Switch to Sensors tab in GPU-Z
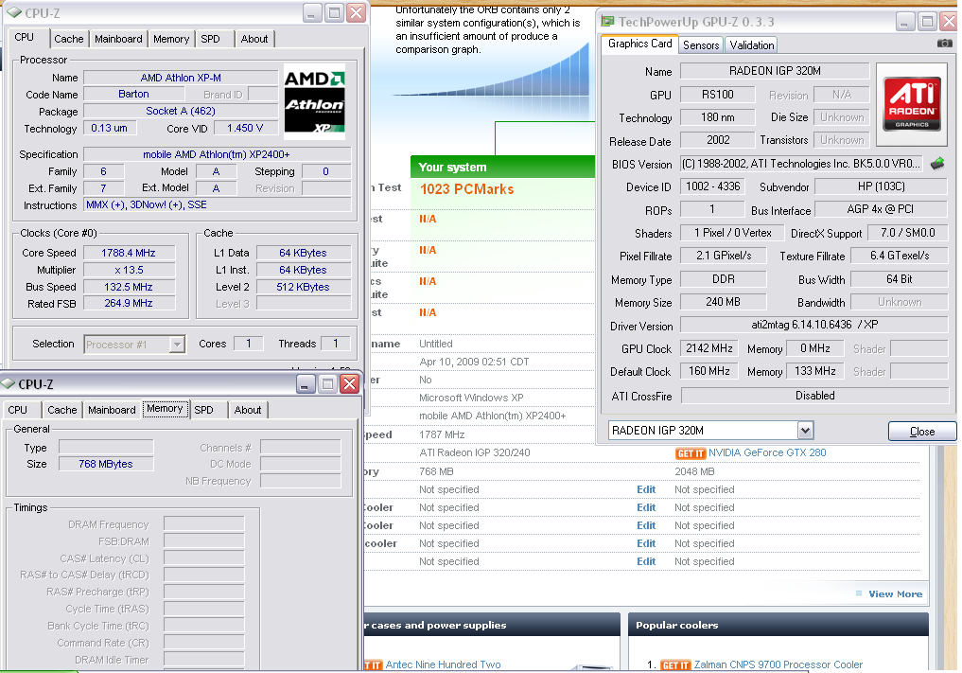Image resolution: width=962 pixels, height=673 pixels. tap(701, 44)
